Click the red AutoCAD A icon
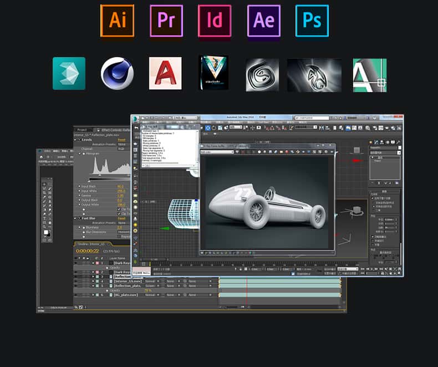Viewport: 438px width, 367px height. (165, 73)
